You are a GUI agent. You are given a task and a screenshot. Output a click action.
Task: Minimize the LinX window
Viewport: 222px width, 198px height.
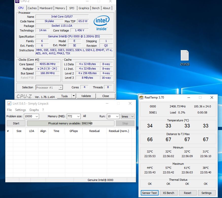[107, 104]
